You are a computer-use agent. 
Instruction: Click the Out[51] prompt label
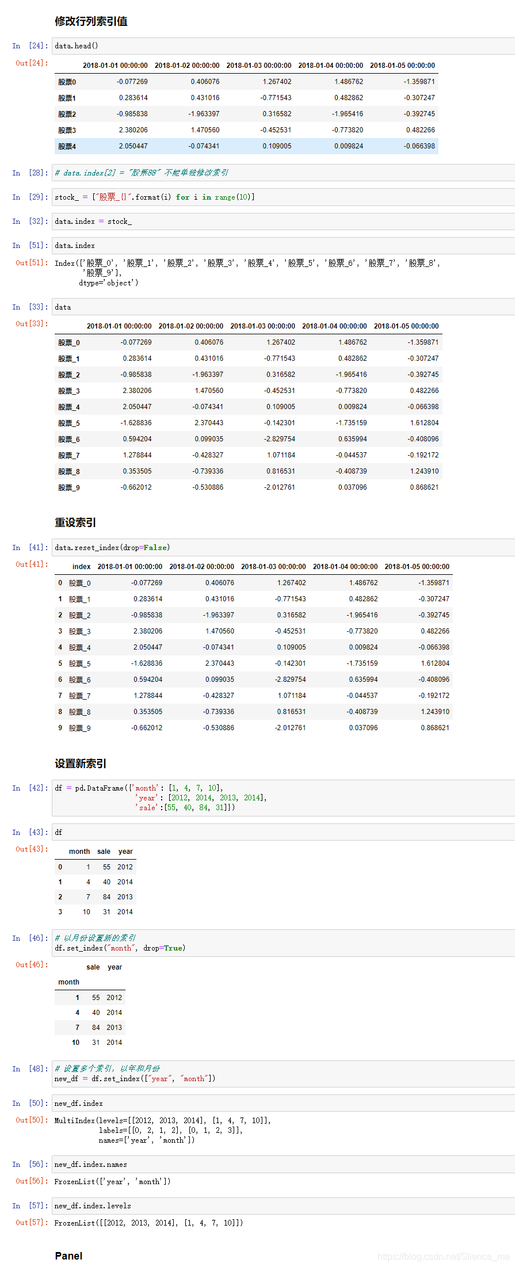pos(32,262)
